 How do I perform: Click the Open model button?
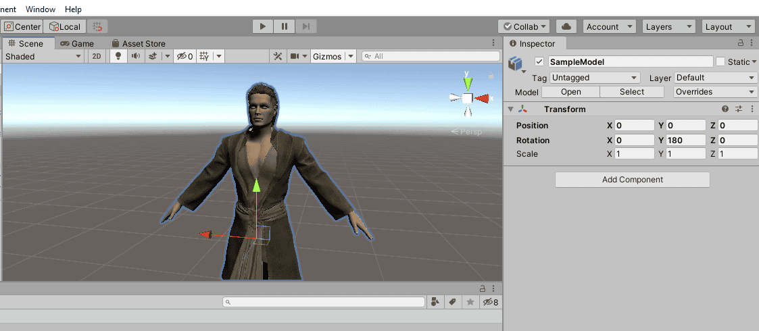(x=570, y=92)
